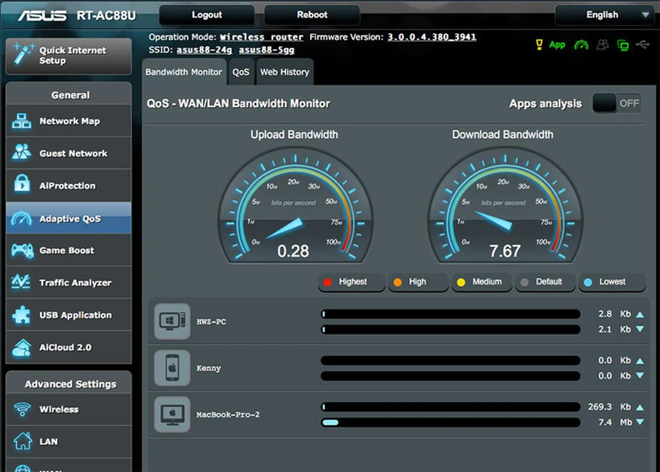Switch to the QoS tab
Screen dimensions: 660x472
[x=241, y=72]
